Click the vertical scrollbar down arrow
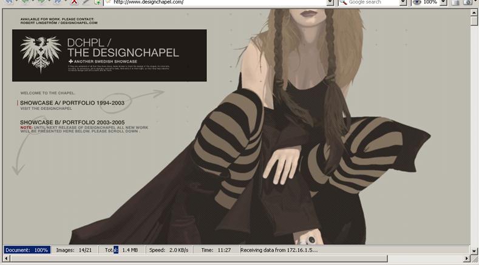Image resolution: width=479 pixels, height=265 pixels. pos(474,251)
